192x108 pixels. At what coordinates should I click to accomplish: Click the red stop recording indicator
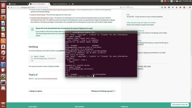(x=165, y=1)
